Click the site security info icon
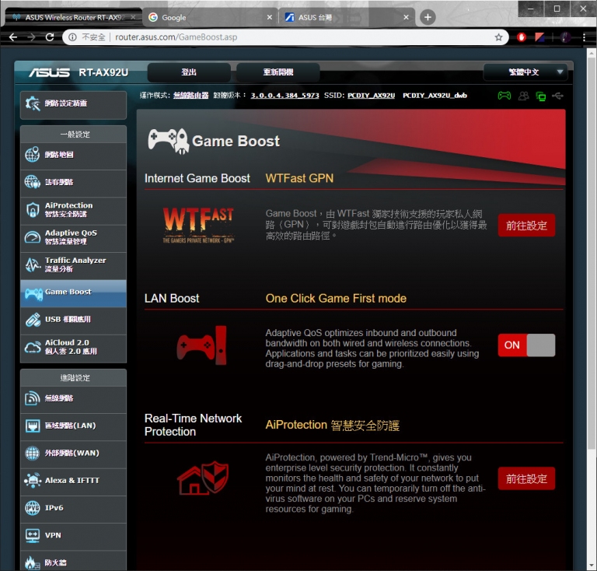The image size is (597, 571). tap(72, 37)
